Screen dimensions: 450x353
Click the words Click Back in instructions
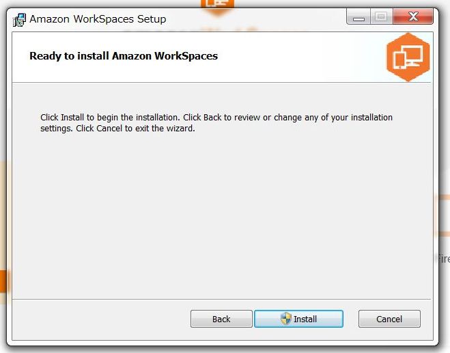click(x=202, y=117)
